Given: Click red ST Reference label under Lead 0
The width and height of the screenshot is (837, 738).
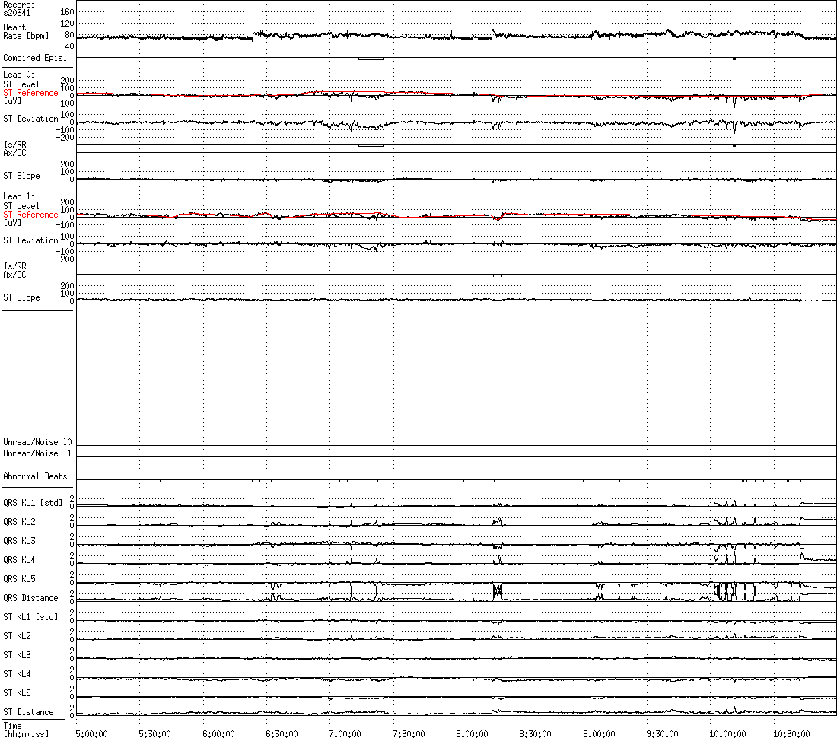Looking at the screenshot, I should 30,93.
